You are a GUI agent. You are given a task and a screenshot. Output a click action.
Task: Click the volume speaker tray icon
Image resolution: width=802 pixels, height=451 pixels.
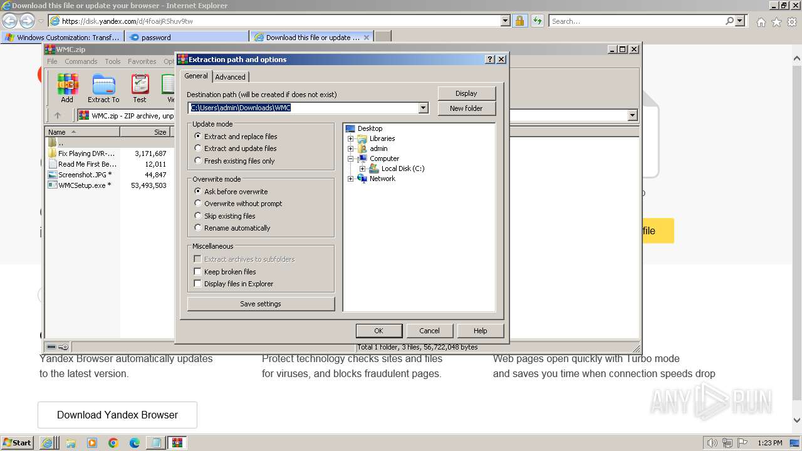click(712, 443)
